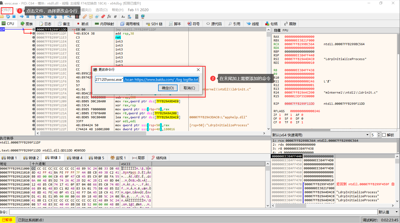Click the Run arrow toolbar icon
The width and height of the screenshot is (400, 223).
tap(22, 16)
